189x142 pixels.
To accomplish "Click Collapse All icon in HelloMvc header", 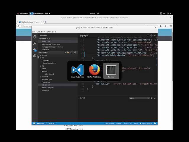I will pos(75,52).
